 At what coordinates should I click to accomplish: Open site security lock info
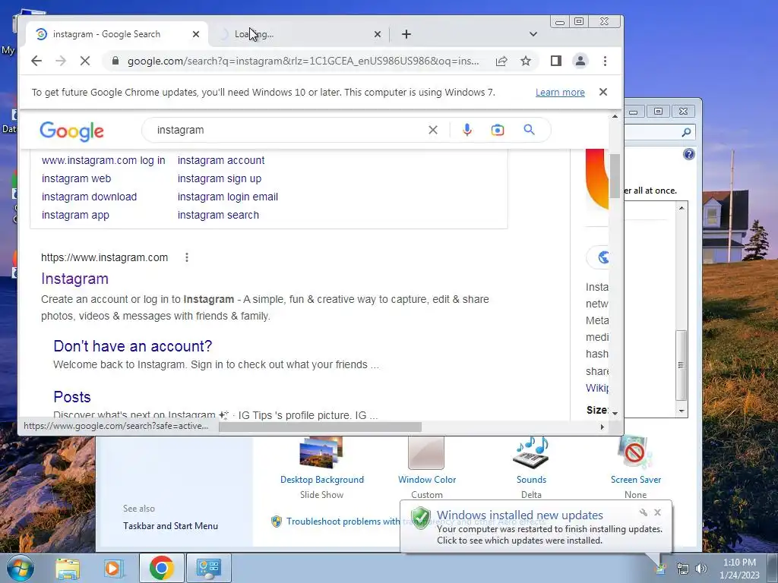click(115, 61)
